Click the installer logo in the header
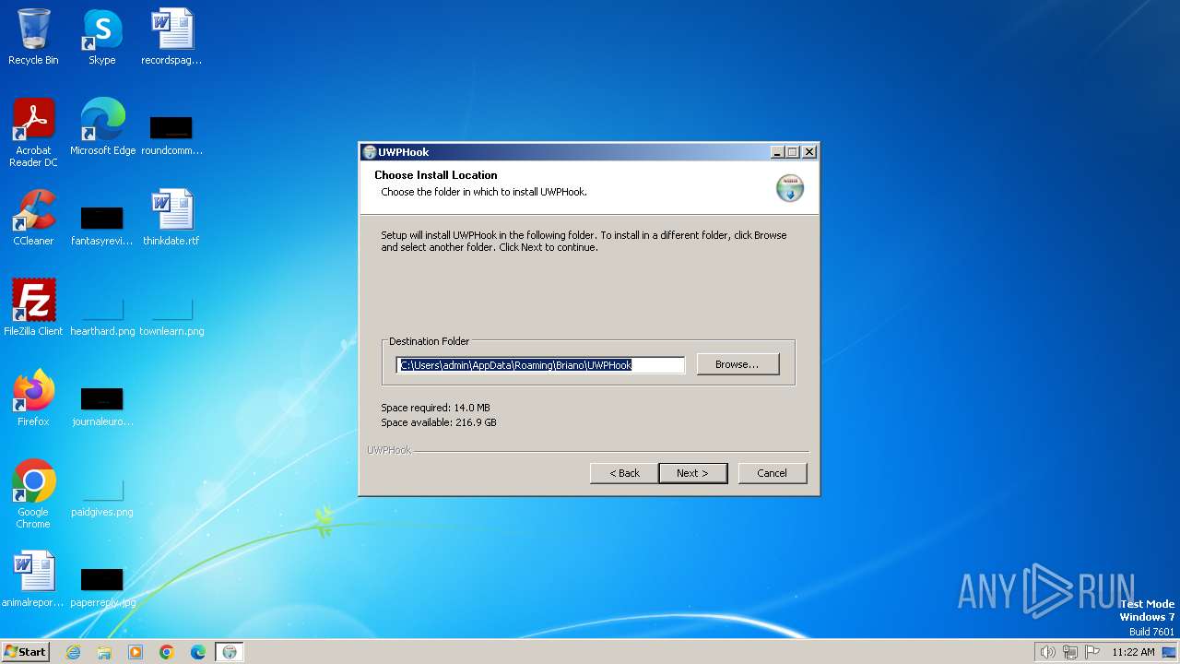This screenshot has height=664, width=1180. coord(790,187)
